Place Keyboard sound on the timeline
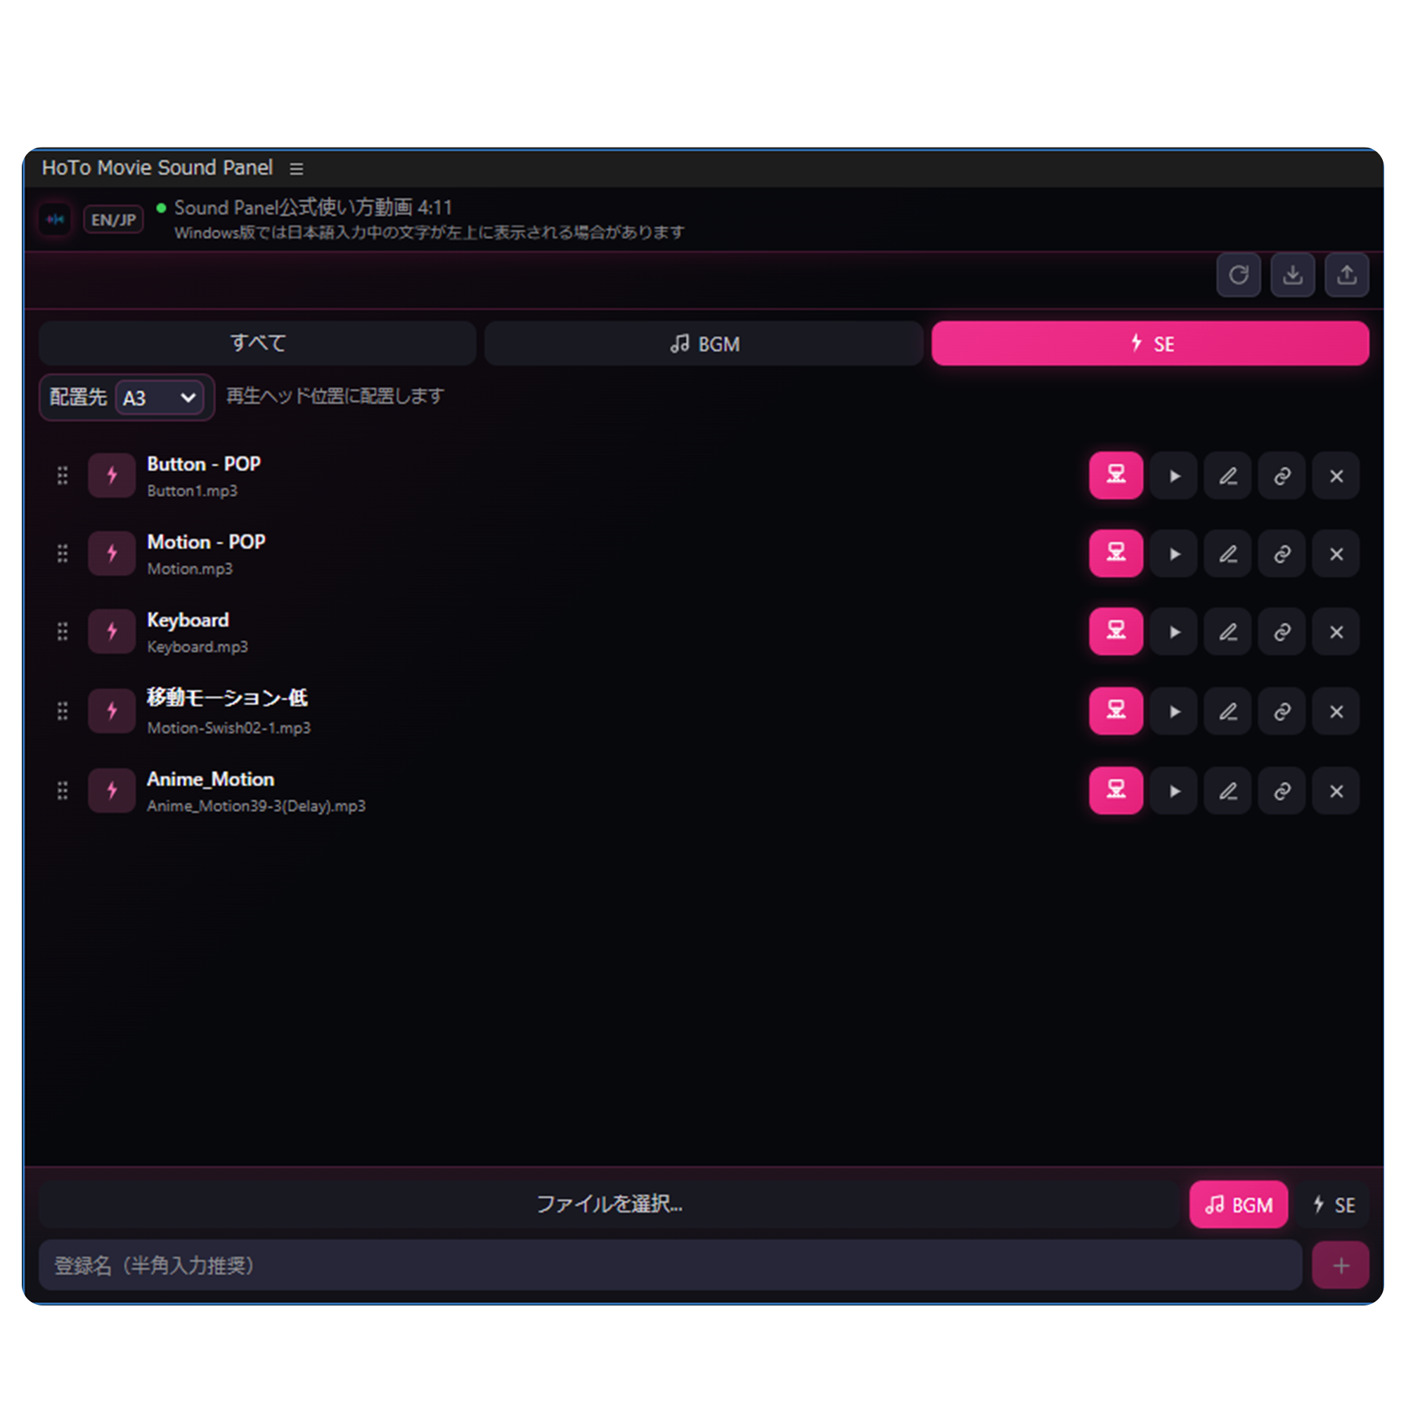 coord(1116,631)
